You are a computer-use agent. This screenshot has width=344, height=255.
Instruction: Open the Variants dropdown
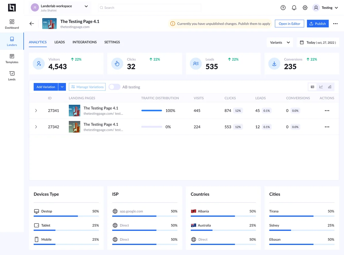pos(280,42)
